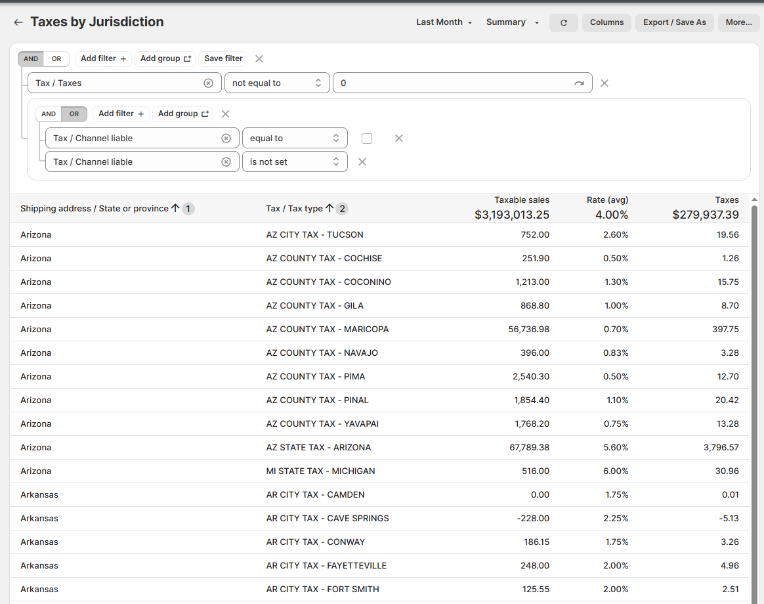Switch the nested filter group to AND
Screen dimensions: 764x604
click(49, 114)
